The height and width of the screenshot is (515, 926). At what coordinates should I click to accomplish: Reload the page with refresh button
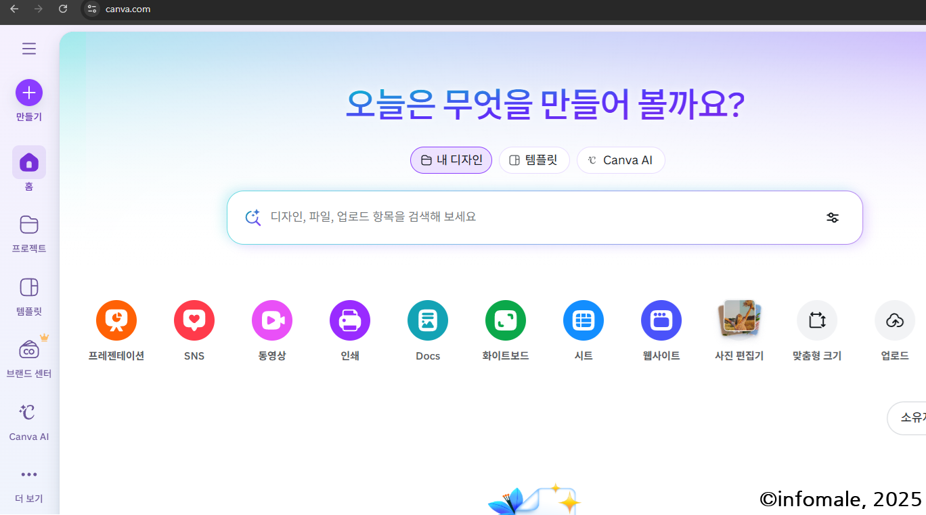tap(63, 9)
